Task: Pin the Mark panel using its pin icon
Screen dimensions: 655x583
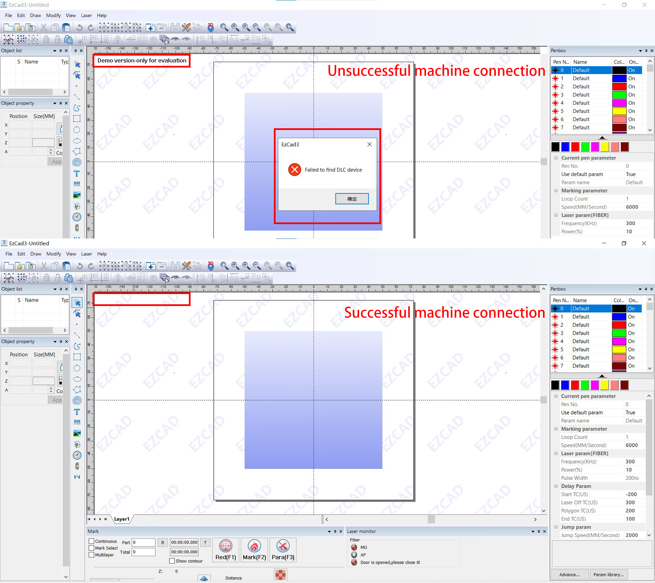Action: 335,531
